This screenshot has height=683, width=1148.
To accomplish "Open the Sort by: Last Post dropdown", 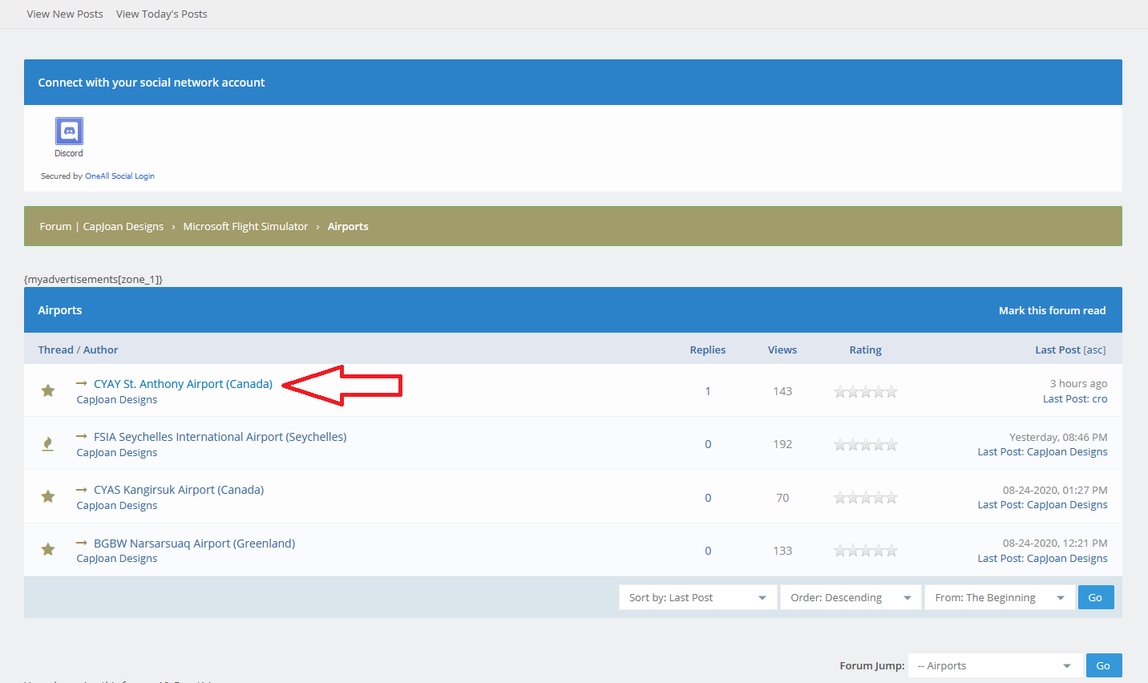I will click(x=698, y=597).
